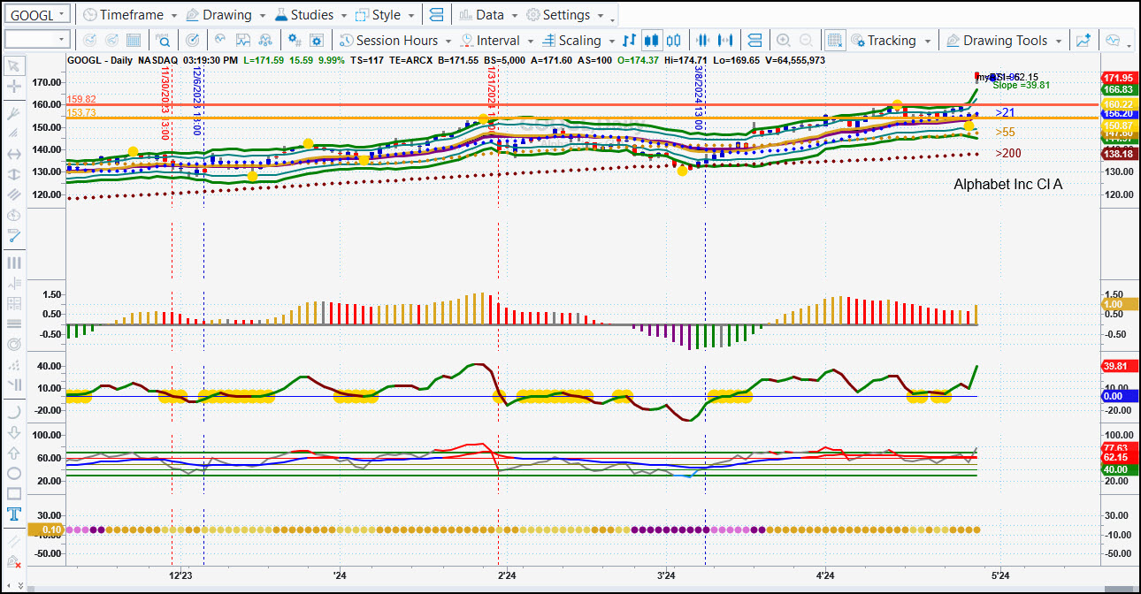The image size is (1141, 594).
Task: Toggle the grid selection button beside Tracking
Action: pos(834,41)
